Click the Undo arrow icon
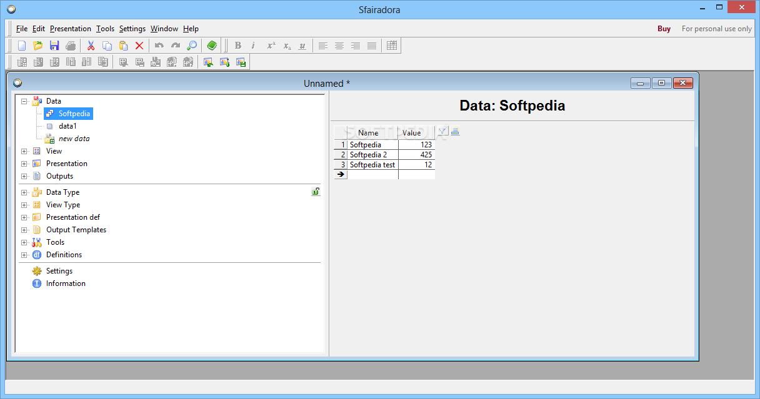The image size is (760, 399). coord(159,46)
